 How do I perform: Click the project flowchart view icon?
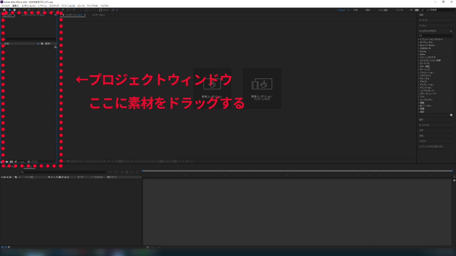click(55, 47)
